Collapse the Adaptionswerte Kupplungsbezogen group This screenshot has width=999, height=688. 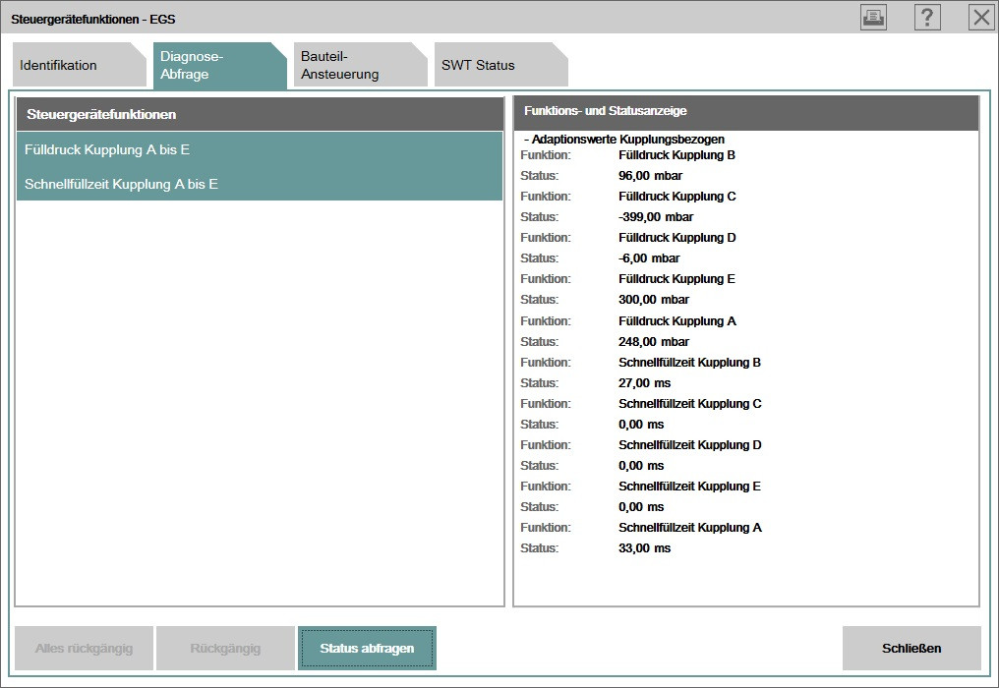coord(528,140)
